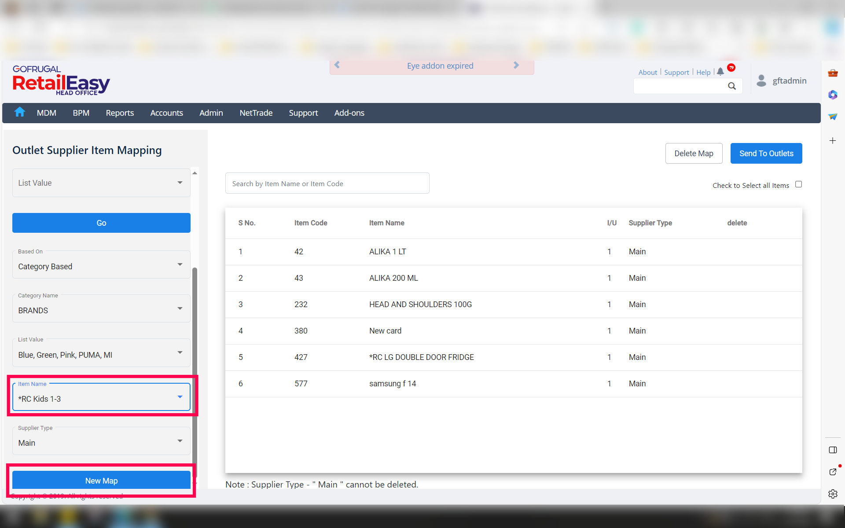Click the gftadmin user avatar icon

tap(761, 81)
